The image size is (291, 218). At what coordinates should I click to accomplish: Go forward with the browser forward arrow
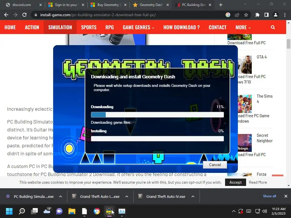click(x=15, y=15)
